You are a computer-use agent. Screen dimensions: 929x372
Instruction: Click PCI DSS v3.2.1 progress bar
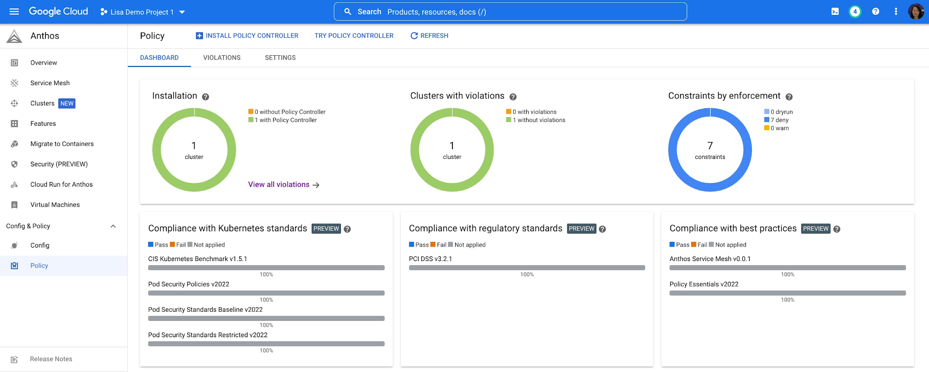(527, 268)
